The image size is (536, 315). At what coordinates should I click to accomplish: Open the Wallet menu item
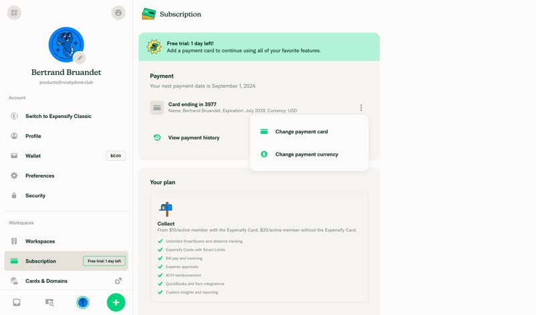[x=66, y=156]
